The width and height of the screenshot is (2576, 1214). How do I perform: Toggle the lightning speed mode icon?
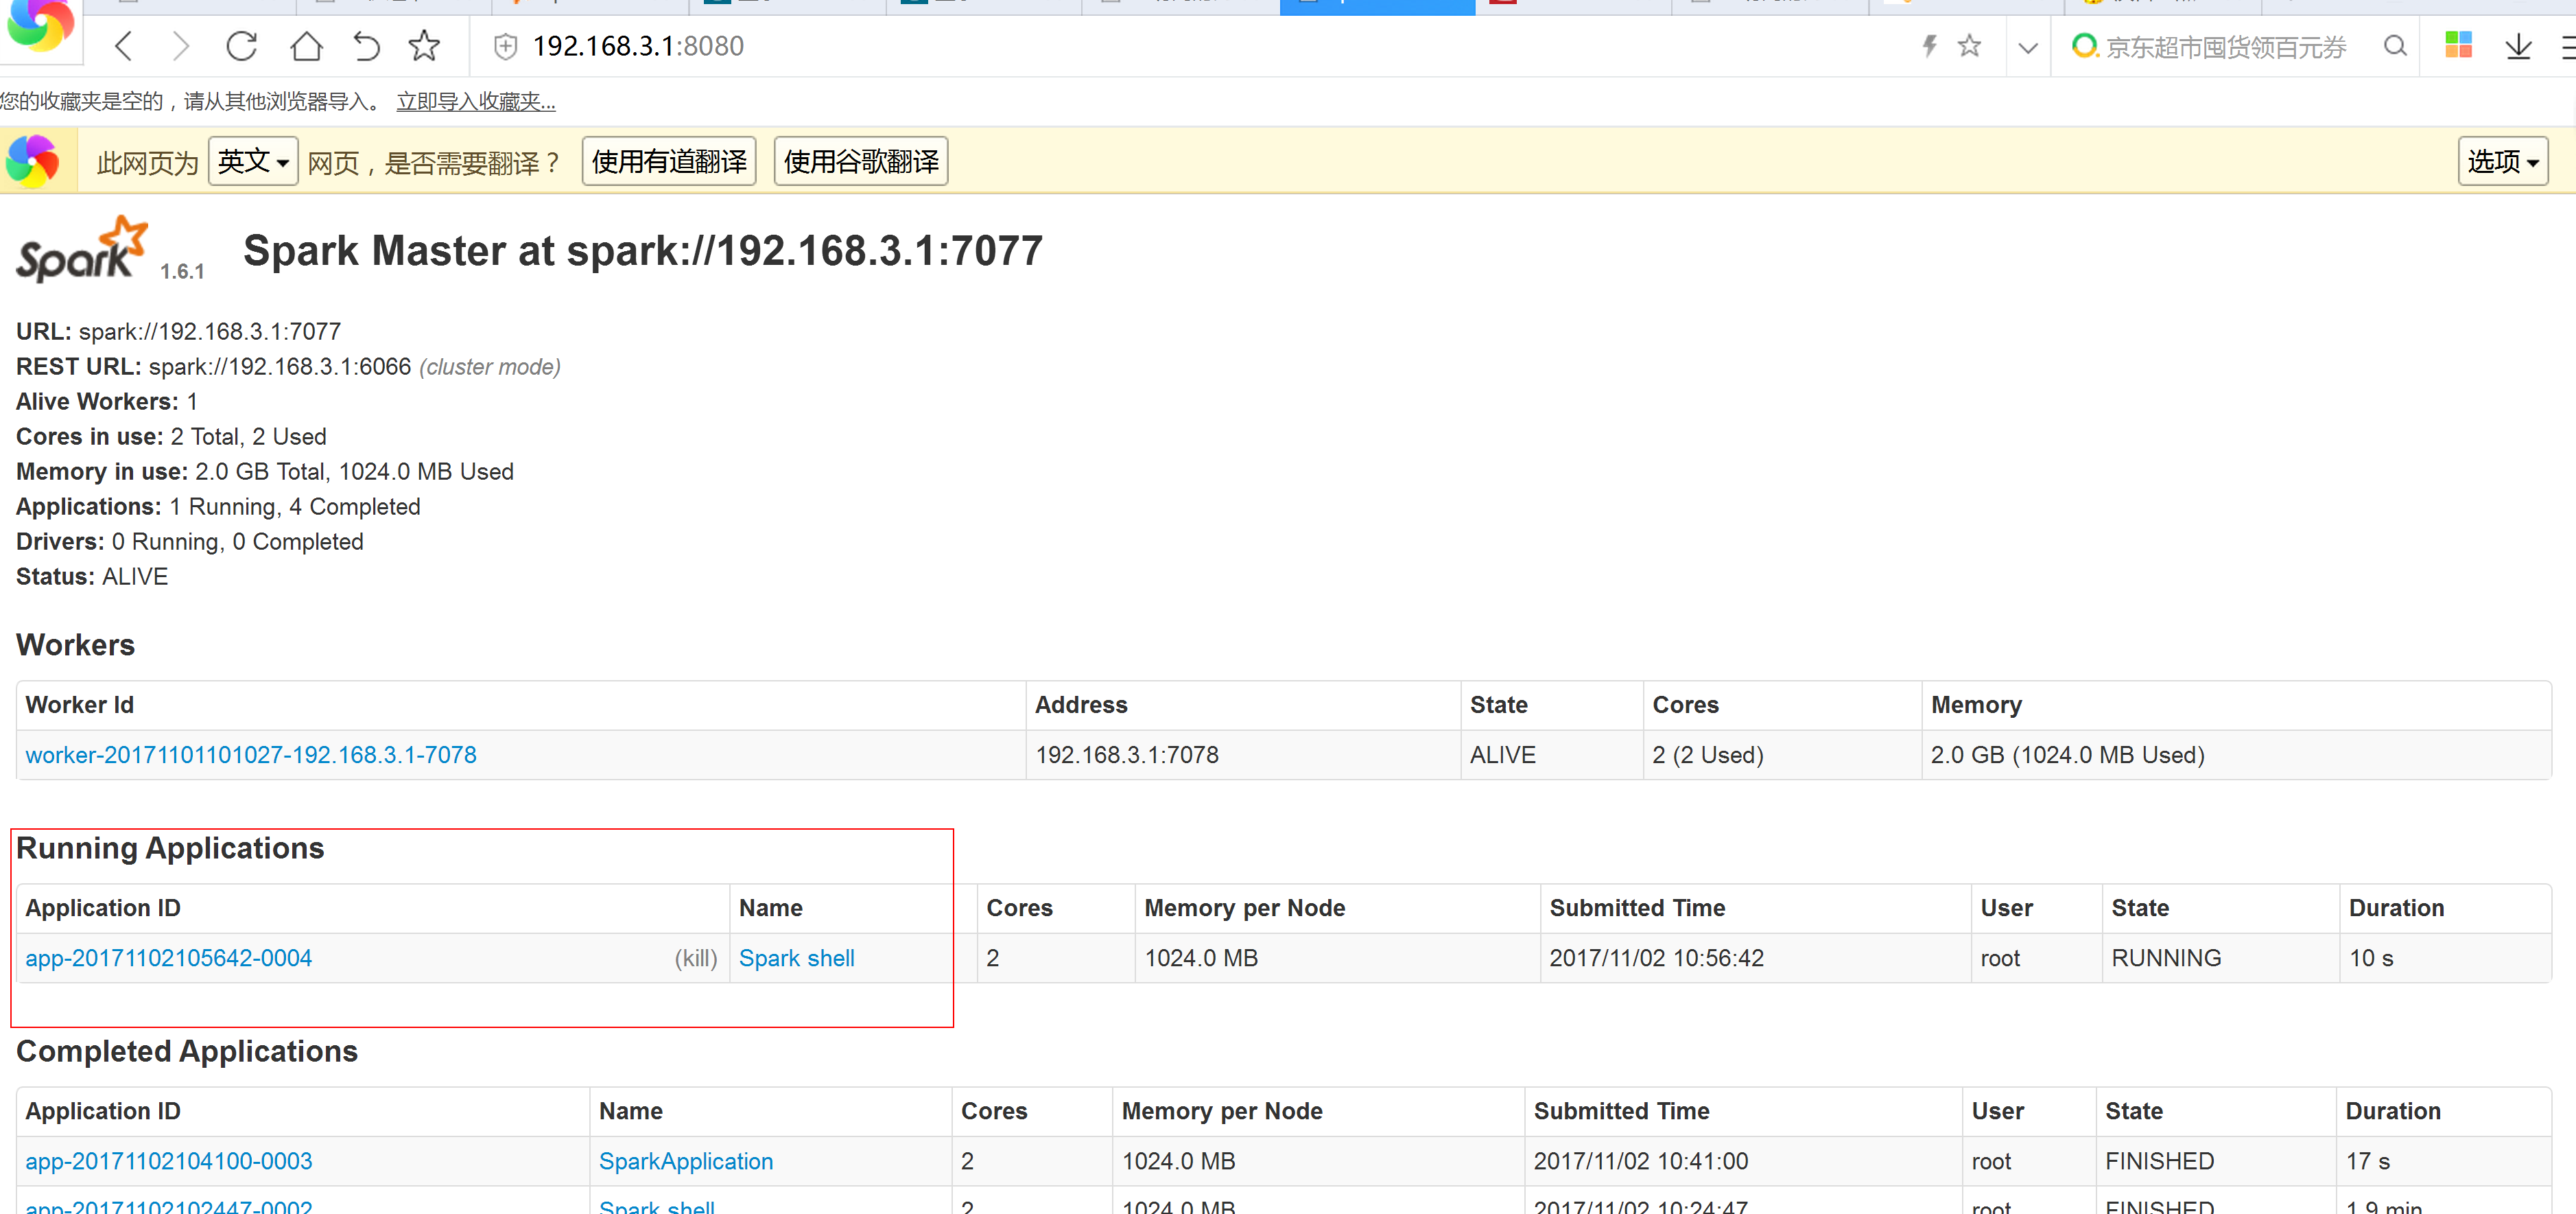[1930, 45]
